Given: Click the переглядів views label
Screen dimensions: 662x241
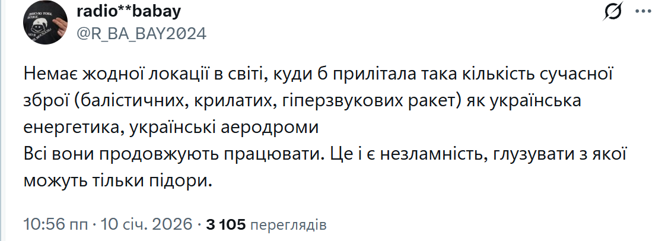Looking at the screenshot, I should click(288, 225).
